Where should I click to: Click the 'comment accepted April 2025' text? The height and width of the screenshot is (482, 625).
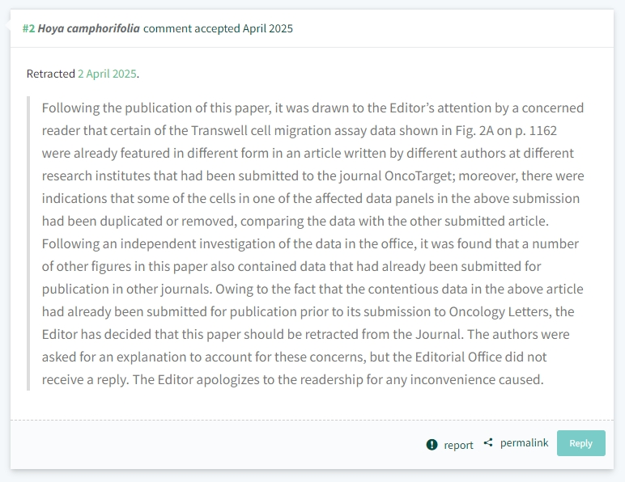click(218, 28)
